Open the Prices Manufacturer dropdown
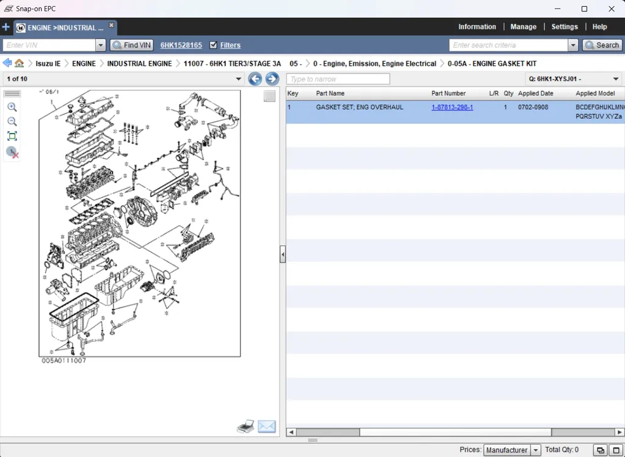The width and height of the screenshot is (625, 457). (512, 450)
